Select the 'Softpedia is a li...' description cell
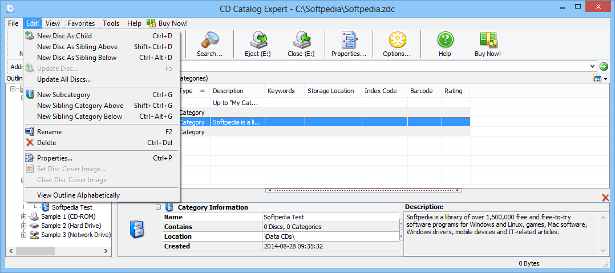 click(x=237, y=122)
